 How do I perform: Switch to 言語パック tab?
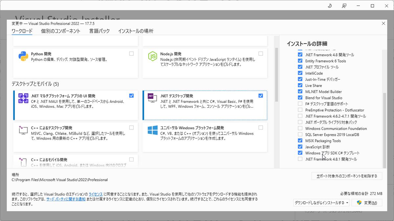(x=99, y=31)
